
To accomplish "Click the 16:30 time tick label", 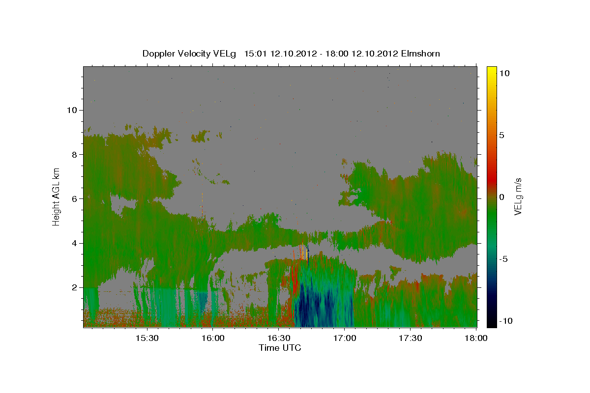I will click(x=278, y=338).
